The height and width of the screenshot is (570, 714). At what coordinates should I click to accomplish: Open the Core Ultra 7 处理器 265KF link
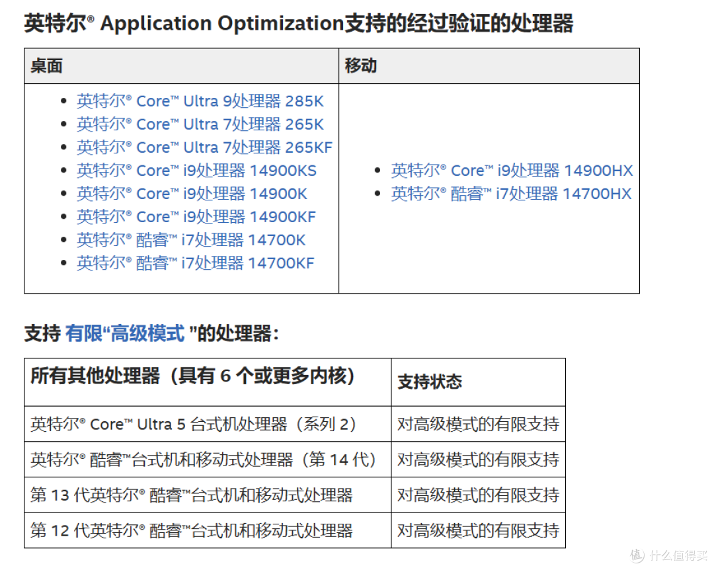pos(204,147)
